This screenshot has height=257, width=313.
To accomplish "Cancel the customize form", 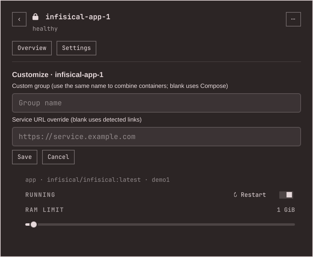I will click(x=58, y=157).
